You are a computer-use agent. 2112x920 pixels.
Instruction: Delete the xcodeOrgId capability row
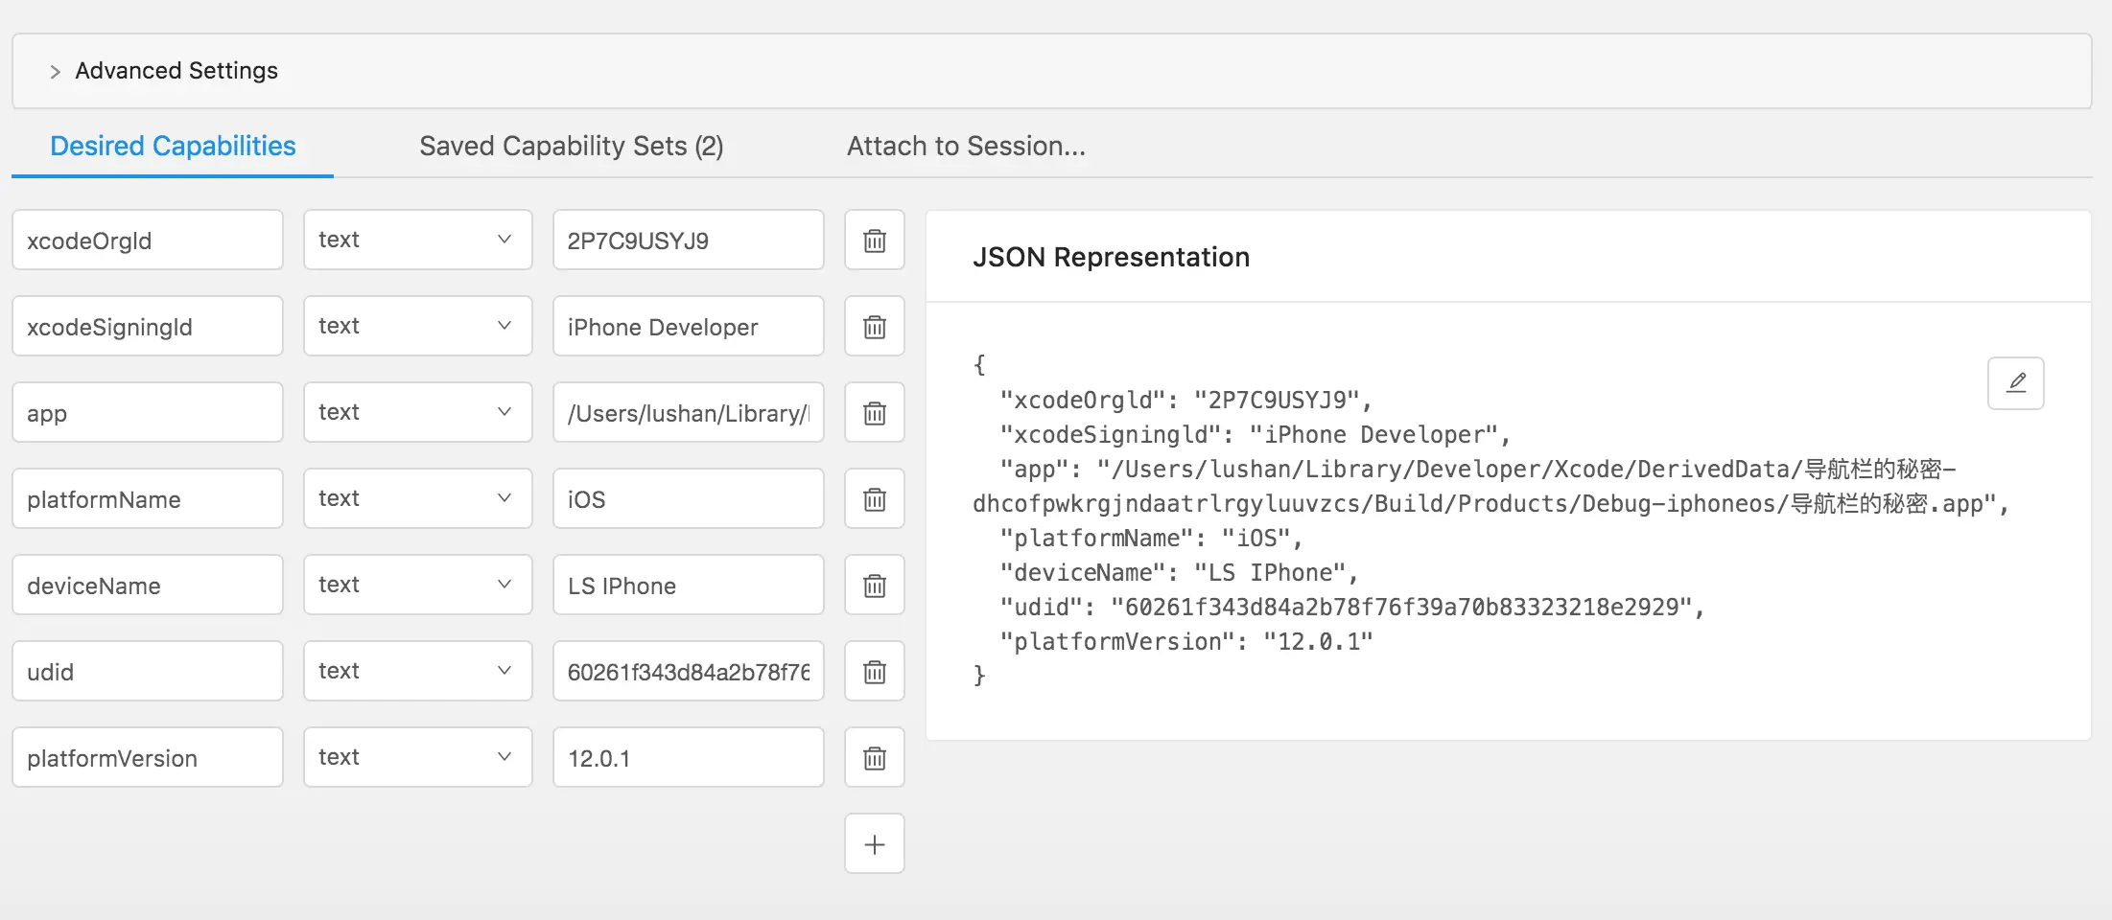(874, 241)
